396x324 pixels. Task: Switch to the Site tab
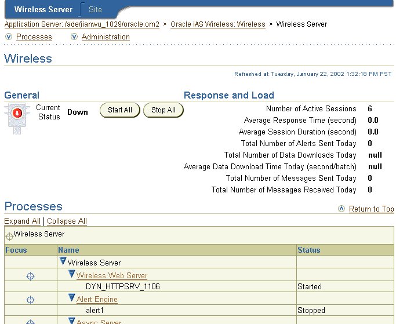(x=95, y=10)
